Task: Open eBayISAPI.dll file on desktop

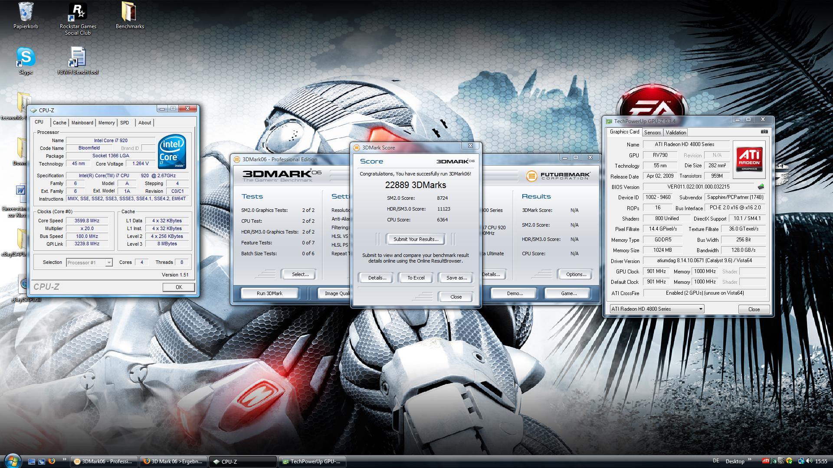Action: (x=24, y=288)
